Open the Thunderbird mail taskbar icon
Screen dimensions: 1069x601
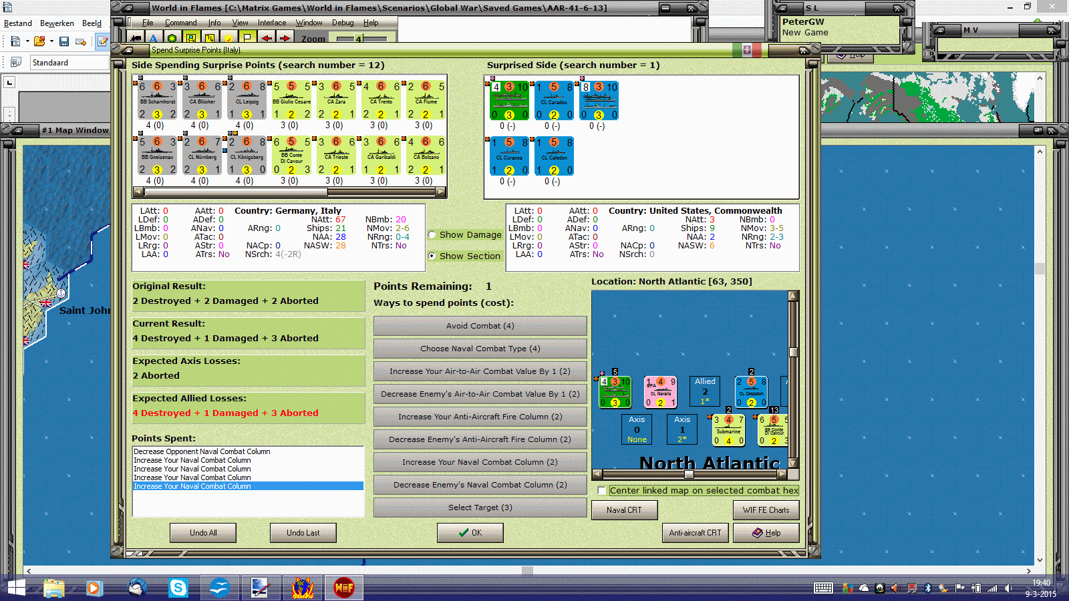(137, 588)
